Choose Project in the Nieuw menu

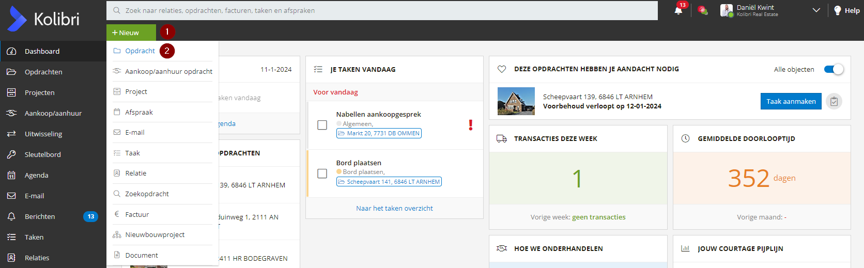[x=162, y=91]
